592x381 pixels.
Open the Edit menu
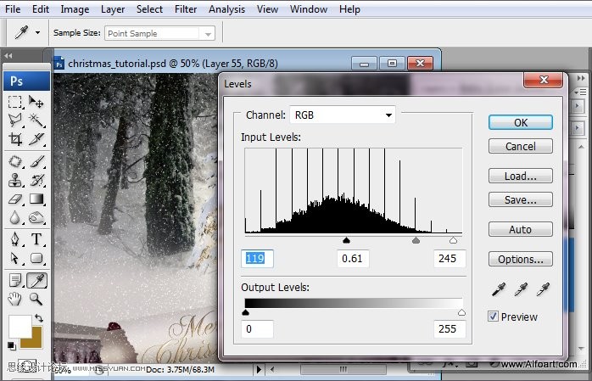coord(41,9)
